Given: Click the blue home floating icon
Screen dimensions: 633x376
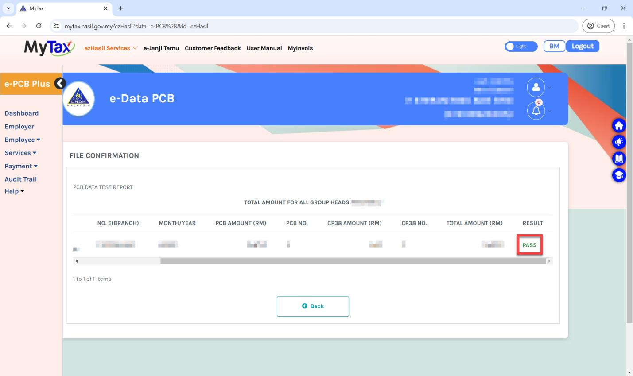Looking at the screenshot, I should (619, 126).
